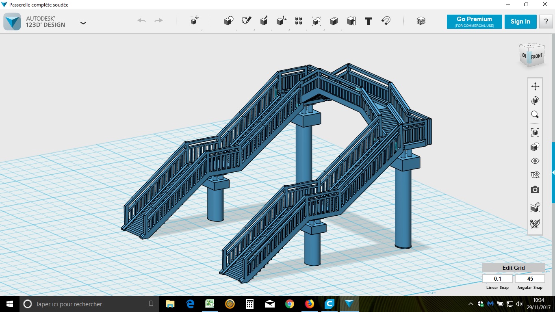Click the Undo arrow in toolbar
Screen dimensions: 555x312
[141, 21]
